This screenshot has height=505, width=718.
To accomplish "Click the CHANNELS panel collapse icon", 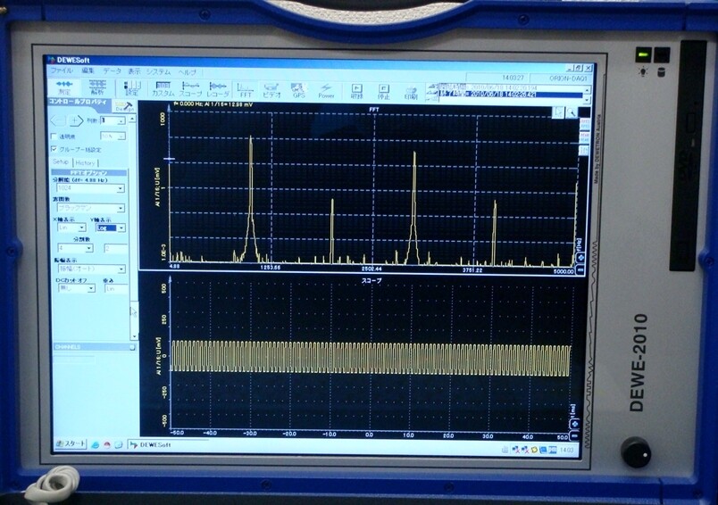I will pos(132,347).
